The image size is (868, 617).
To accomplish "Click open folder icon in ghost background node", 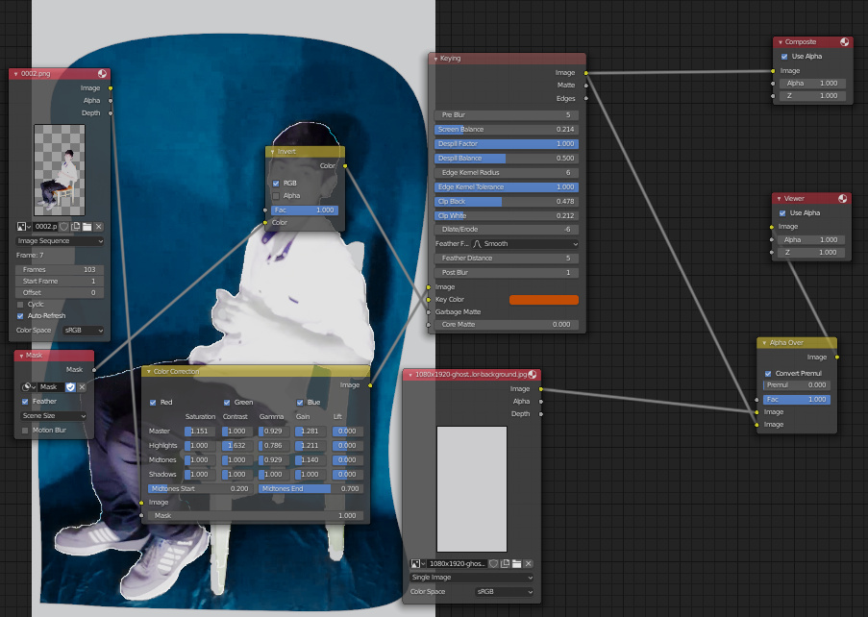I will point(516,564).
